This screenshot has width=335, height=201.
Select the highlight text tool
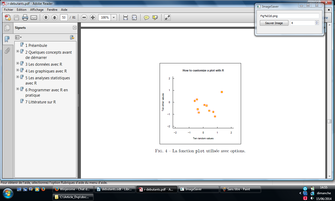point(155,18)
